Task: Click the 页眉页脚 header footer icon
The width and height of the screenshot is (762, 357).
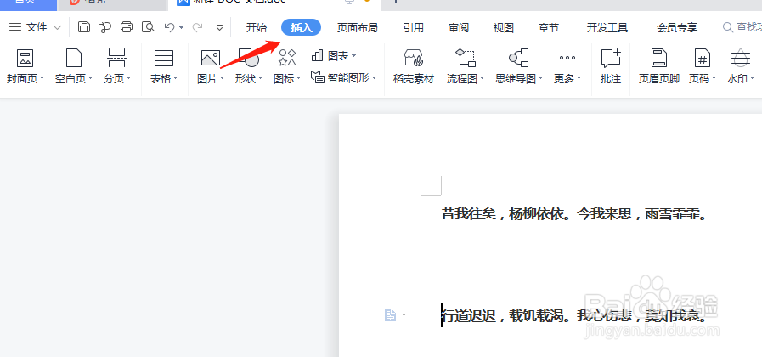Action: [x=659, y=58]
